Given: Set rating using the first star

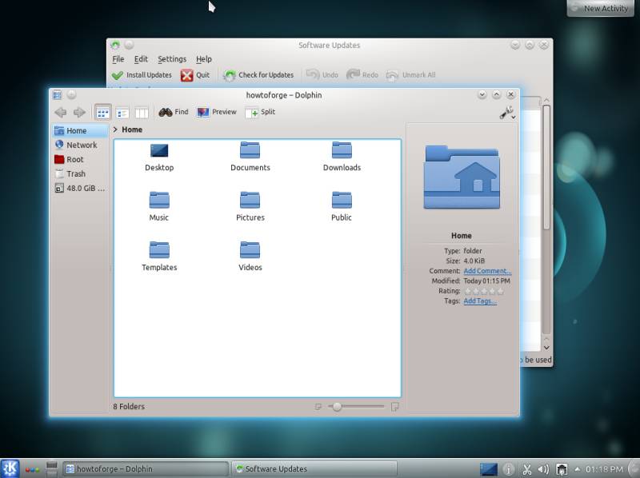Looking at the screenshot, I should tap(468, 291).
